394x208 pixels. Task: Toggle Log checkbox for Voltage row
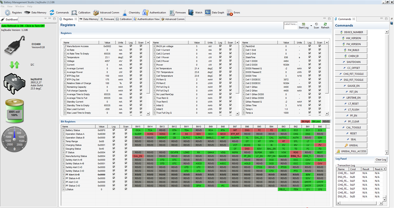coord(131,61)
